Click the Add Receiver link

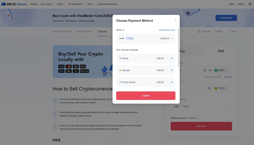pyautogui.click(x=167, y=30)
